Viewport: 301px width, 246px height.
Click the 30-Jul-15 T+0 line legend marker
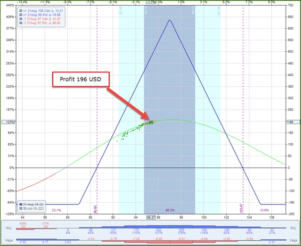click(21, 208)
